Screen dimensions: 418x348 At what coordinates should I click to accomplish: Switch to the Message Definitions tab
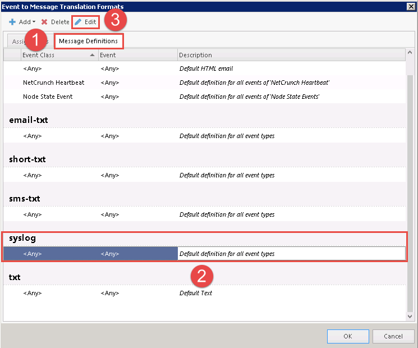pos(89,41)
